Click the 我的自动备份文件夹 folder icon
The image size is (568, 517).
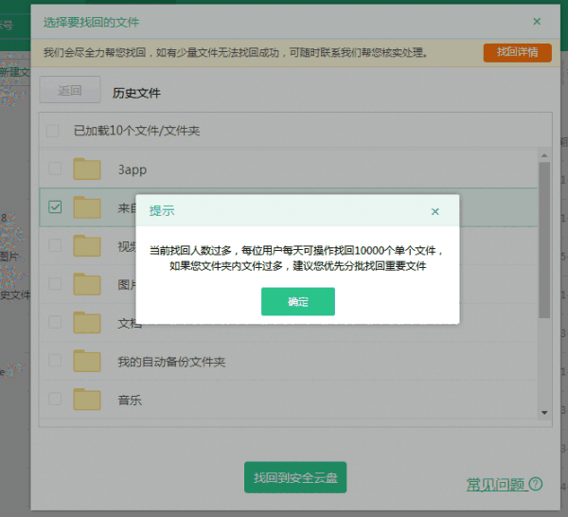click(87, 361)
